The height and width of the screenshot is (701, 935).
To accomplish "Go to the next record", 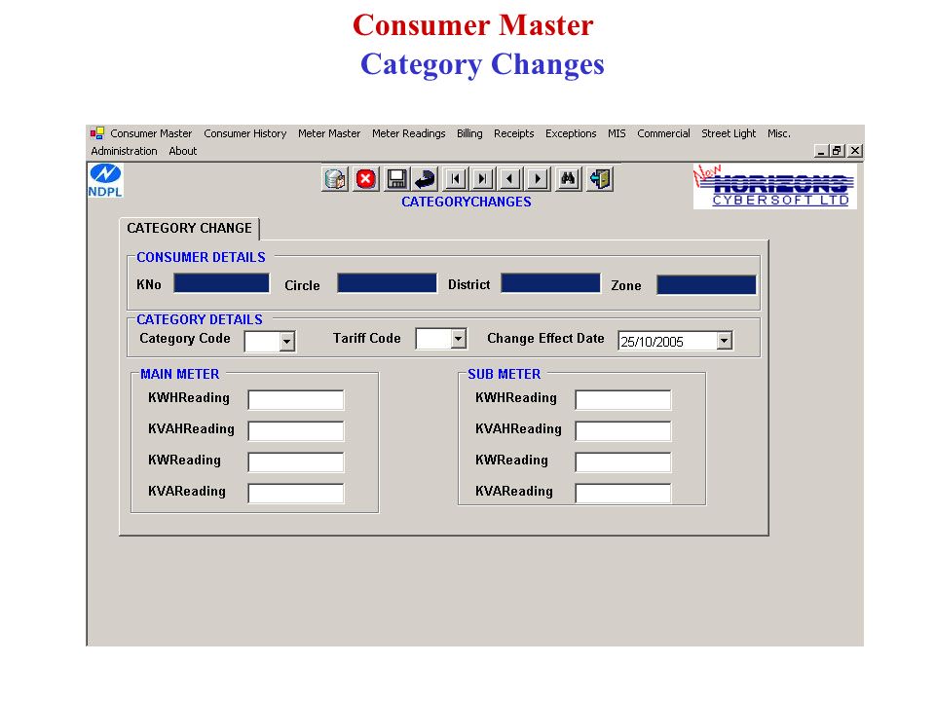I will pyautogui.click(x=538, y=179).
